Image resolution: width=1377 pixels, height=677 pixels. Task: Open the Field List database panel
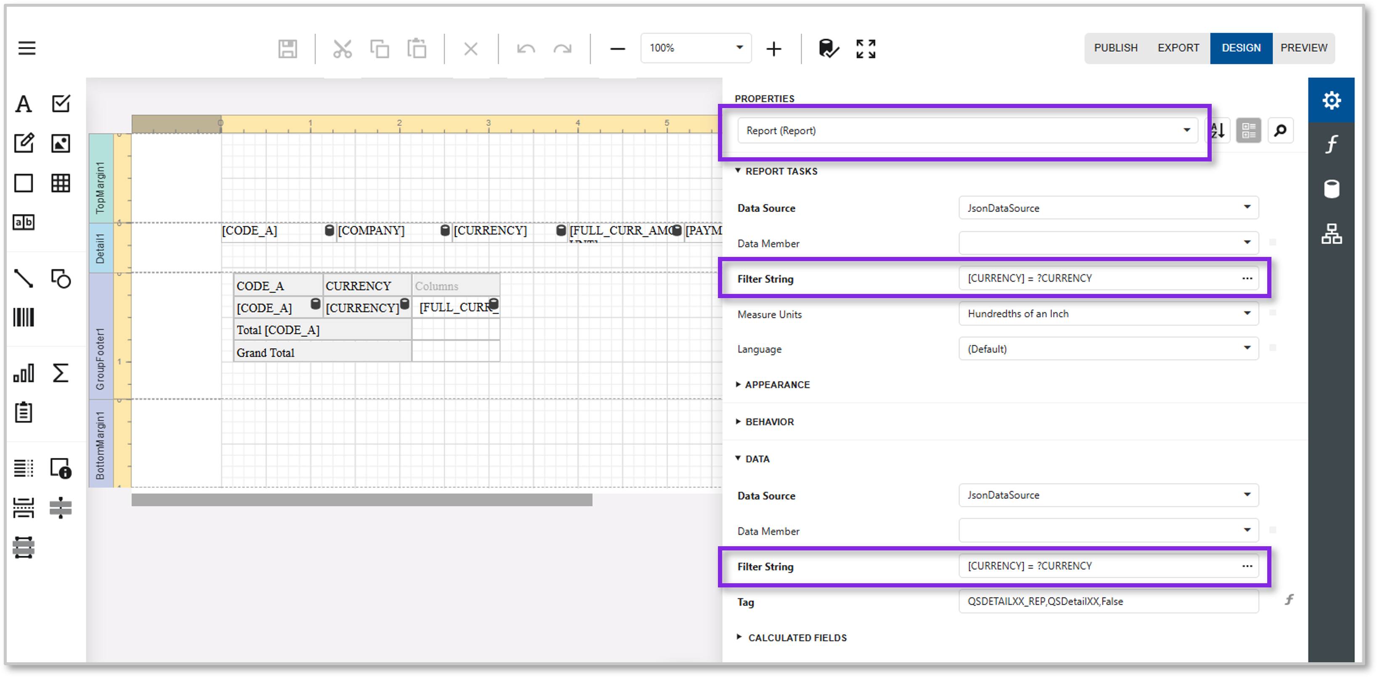[x=1331, y=189]
